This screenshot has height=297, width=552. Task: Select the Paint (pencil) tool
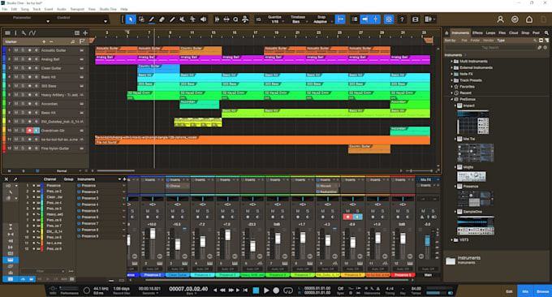[x=151, y=19]
